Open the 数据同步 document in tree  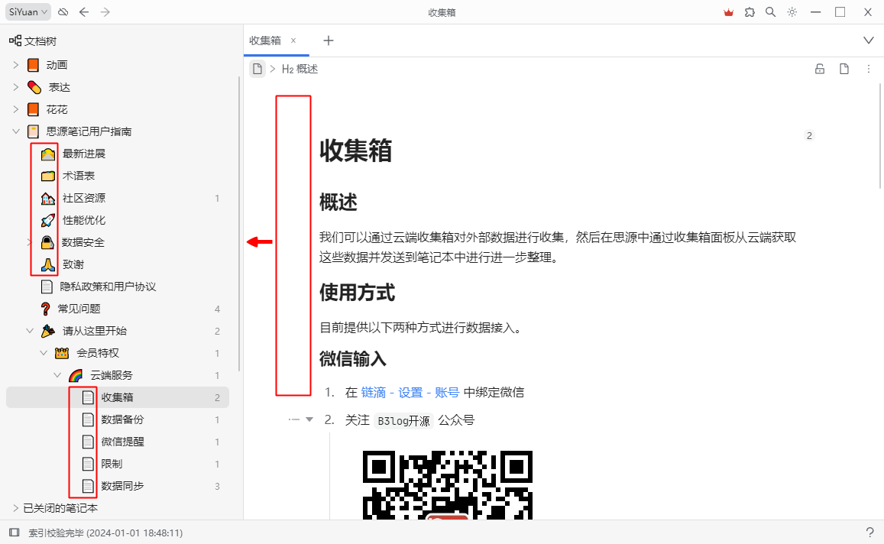pyautogui.click(x=123, y=486)
